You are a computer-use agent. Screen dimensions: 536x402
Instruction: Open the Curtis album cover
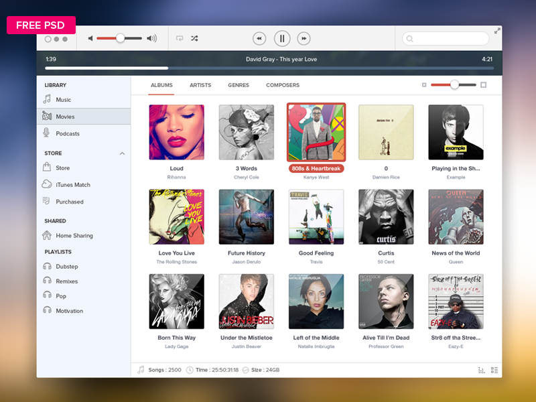pos(386,216)
